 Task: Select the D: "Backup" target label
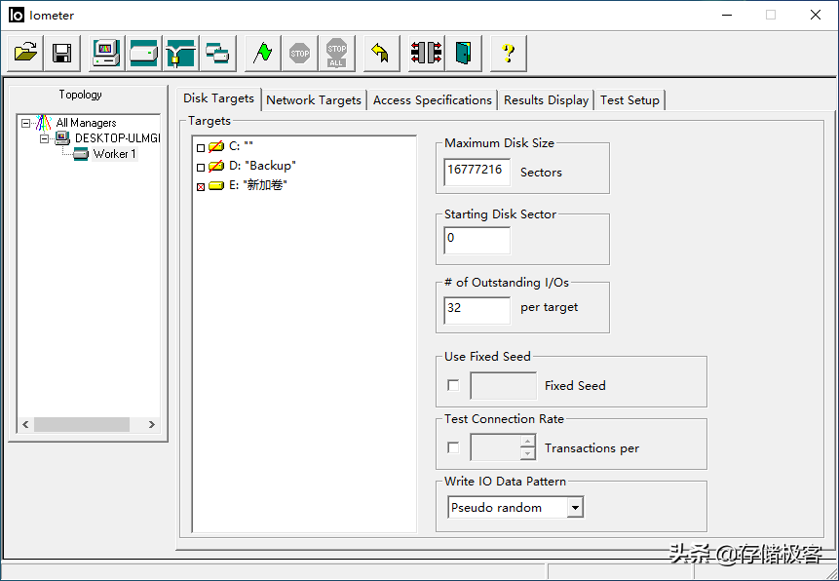coord(262,166)
